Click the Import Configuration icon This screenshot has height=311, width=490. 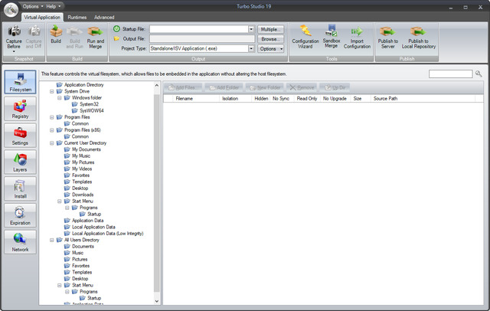coord(357,38)
